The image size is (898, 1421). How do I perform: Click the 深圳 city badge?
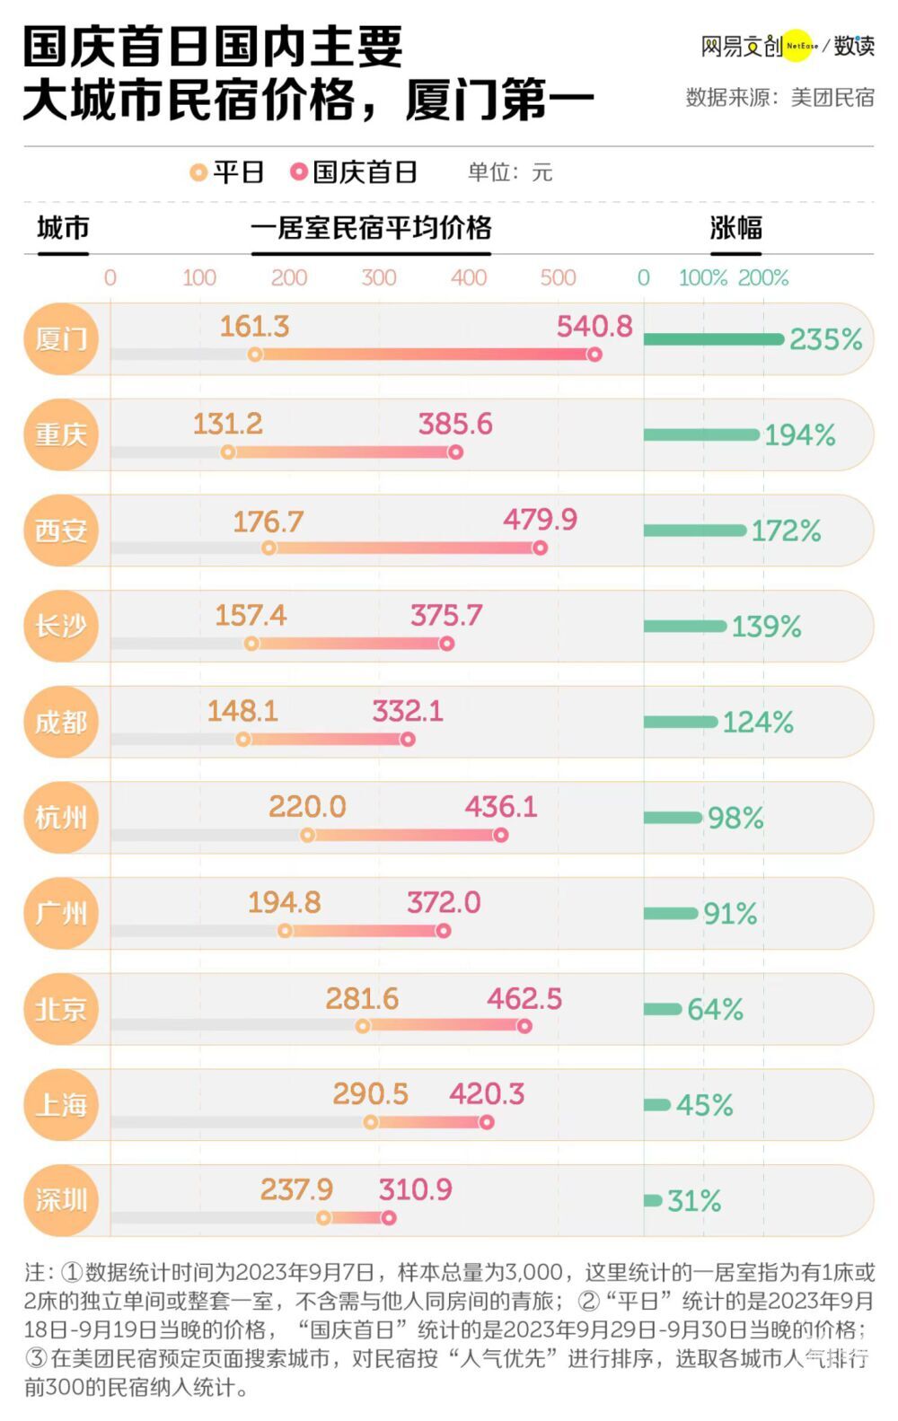(x=61, y=1200)
